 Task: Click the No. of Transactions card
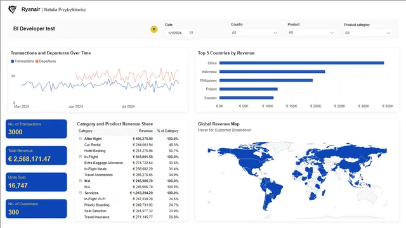click(36, 129)
